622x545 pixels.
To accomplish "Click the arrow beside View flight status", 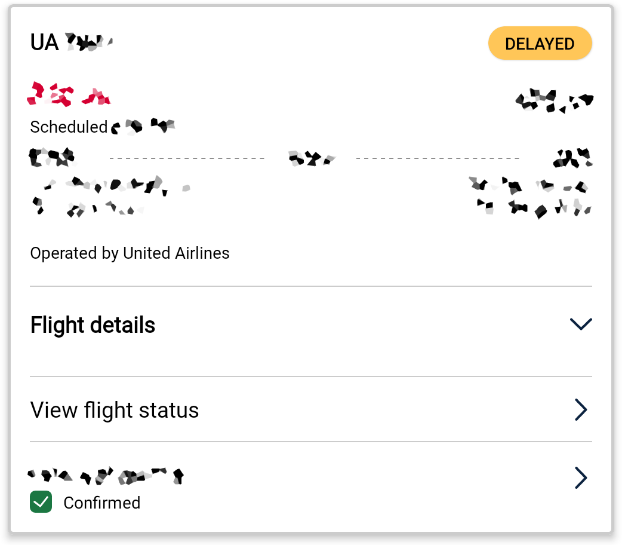I will pos(581,410).
